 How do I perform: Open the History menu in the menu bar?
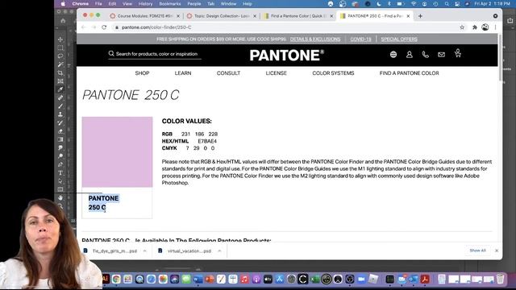click(x=145, y=3)
